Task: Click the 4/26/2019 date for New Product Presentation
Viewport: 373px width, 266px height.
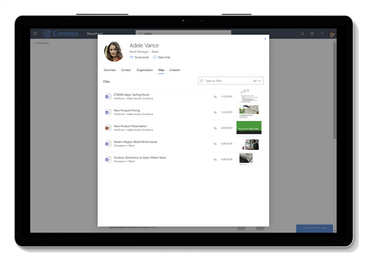Action: [x=227, y=128]
